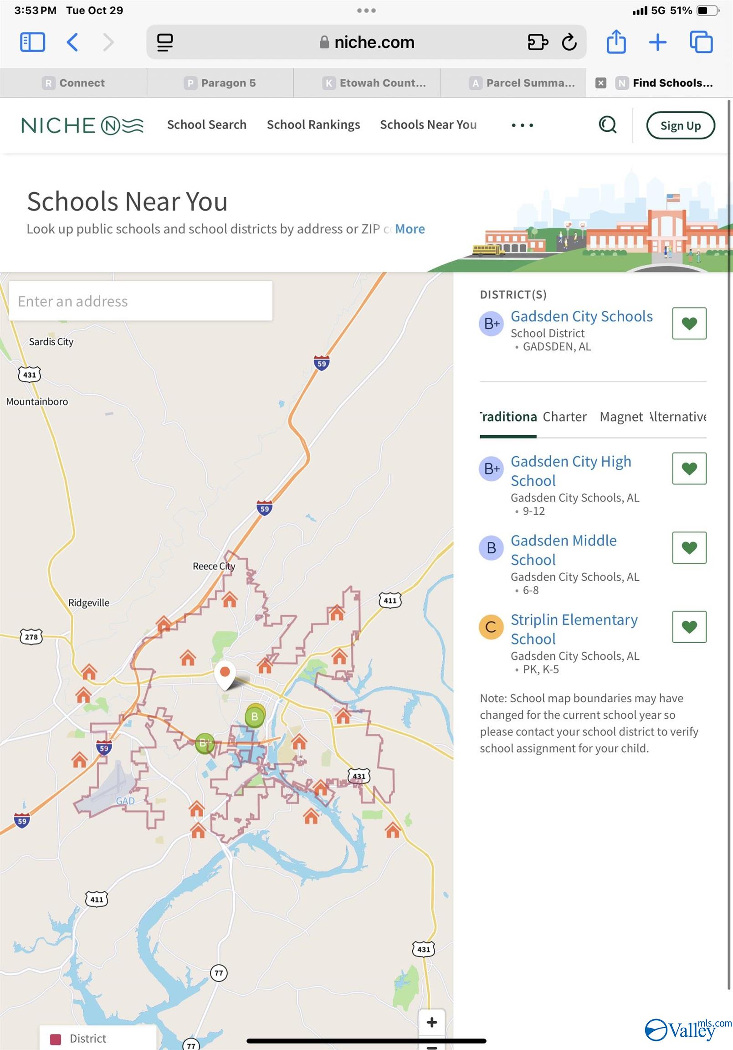The width and height of the screenshot is (733, 1050).
Task: Reload the niche.com page
Action: pyautogui.click(x=569, y=42)
